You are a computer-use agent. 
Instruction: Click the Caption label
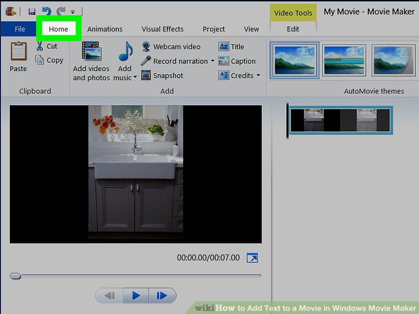[x=243, y=62]
